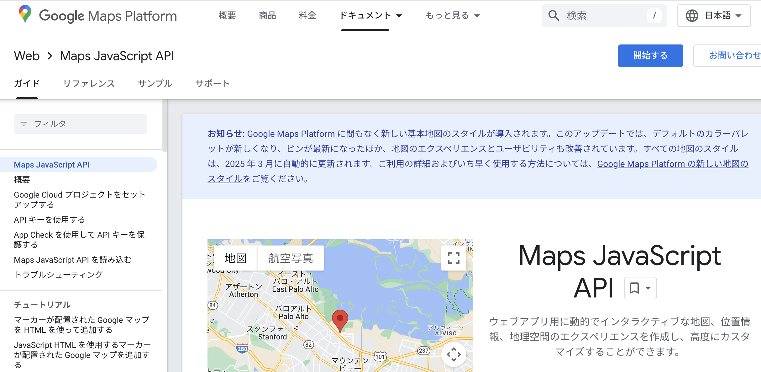This screenshot has width=761, height=372.
Task: Click the search magnifier icon
Action: (554, 15)
